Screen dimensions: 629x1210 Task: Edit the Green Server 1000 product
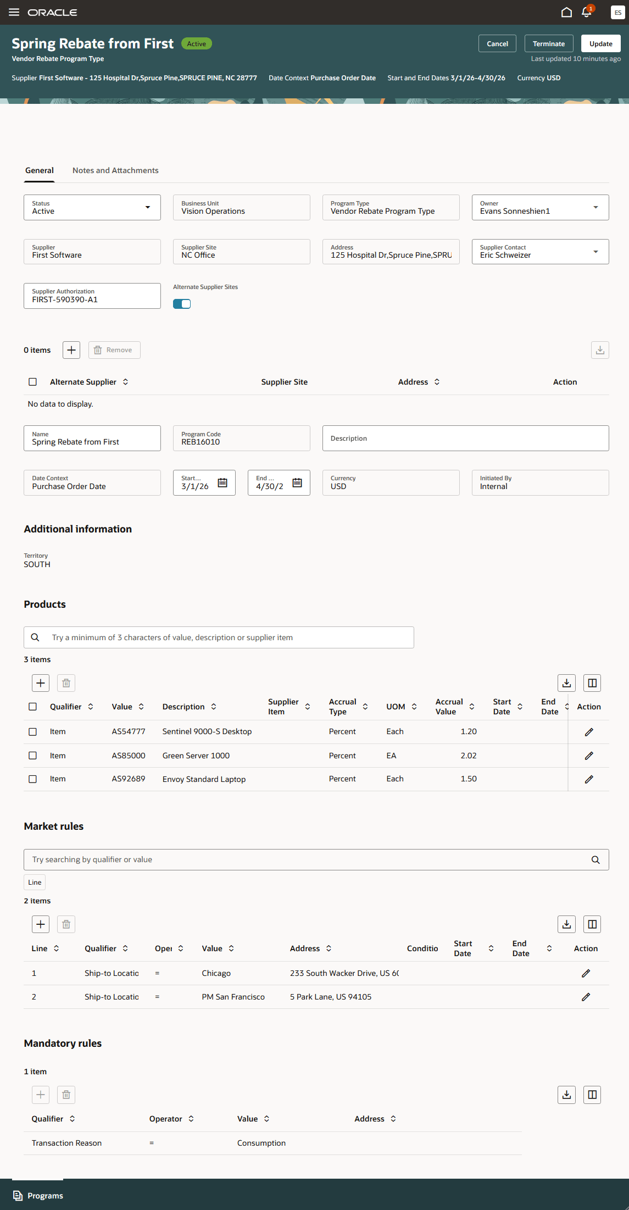589,756
